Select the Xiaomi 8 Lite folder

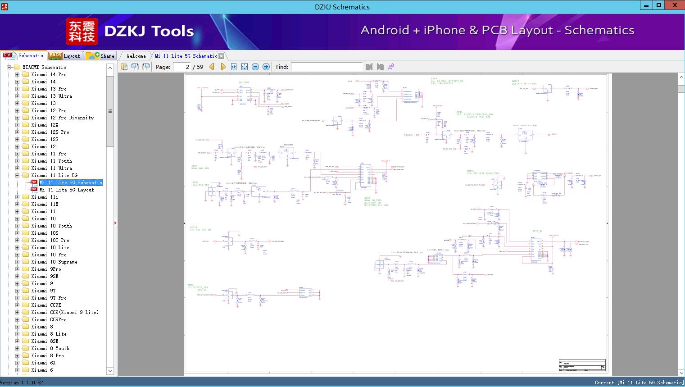point(49,334)
